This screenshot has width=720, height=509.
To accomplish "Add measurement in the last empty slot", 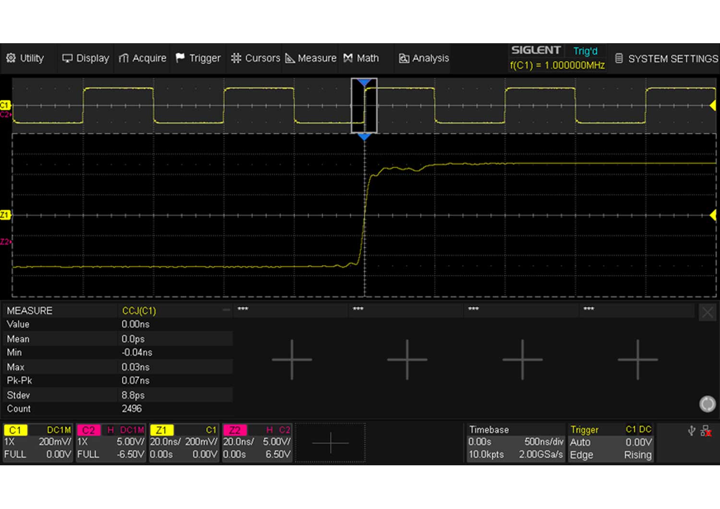I will tap(637, 359).
